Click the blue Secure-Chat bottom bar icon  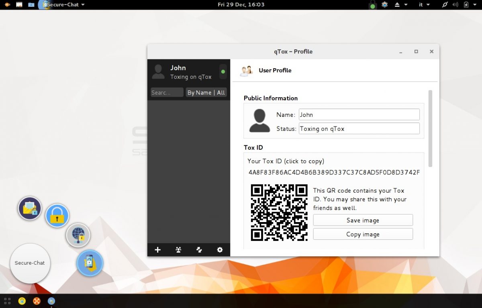pyautogui.click(x=51, y=301)
